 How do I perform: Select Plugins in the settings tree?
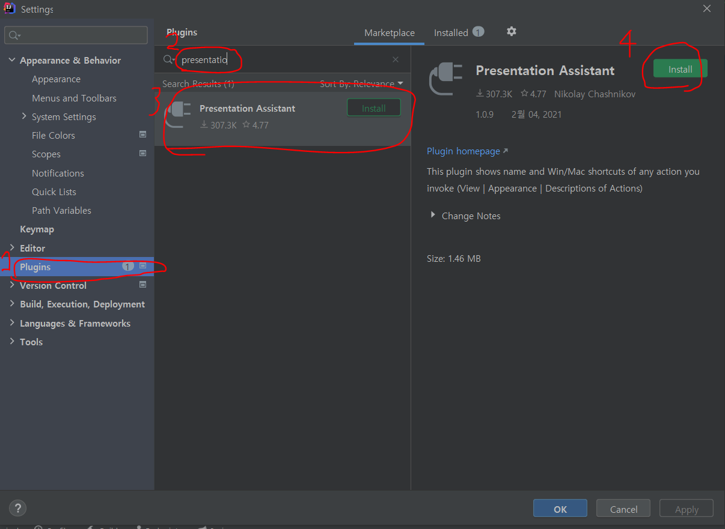(77, 267)
